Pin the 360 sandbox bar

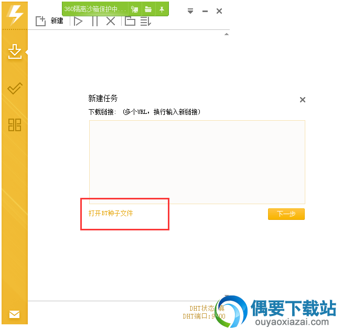[162, 9]
